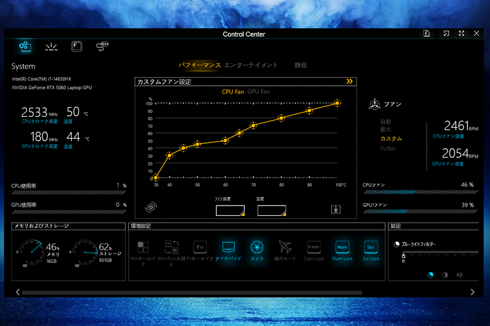This screenshot has width=490, height=326.
Task: Close the Control Center window
Action: [477, 34]
